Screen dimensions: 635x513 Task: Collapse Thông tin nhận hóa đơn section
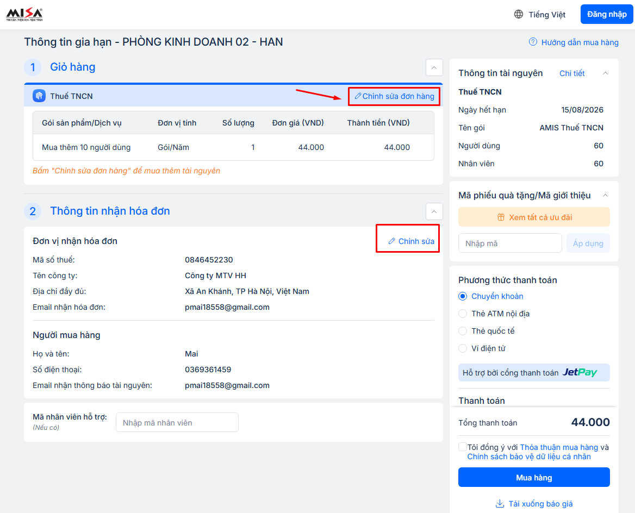tap(434, 211)
